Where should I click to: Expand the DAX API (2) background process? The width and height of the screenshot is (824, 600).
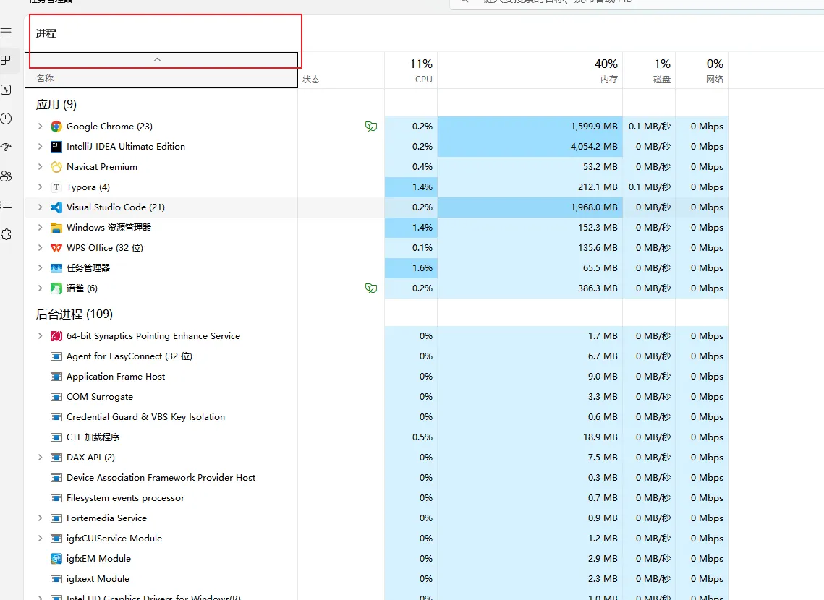[x=40, y=458]
